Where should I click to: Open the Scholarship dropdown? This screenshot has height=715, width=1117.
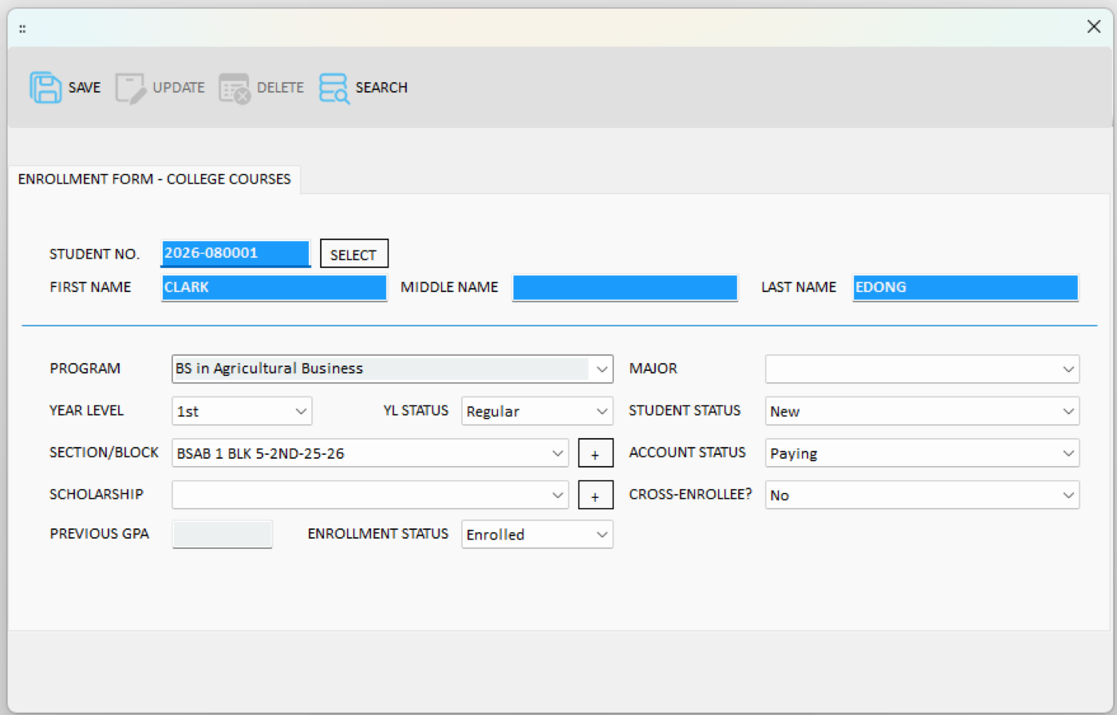(370, 495)
